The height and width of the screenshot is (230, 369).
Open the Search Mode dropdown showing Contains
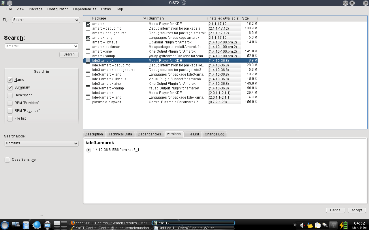point(42,143)
